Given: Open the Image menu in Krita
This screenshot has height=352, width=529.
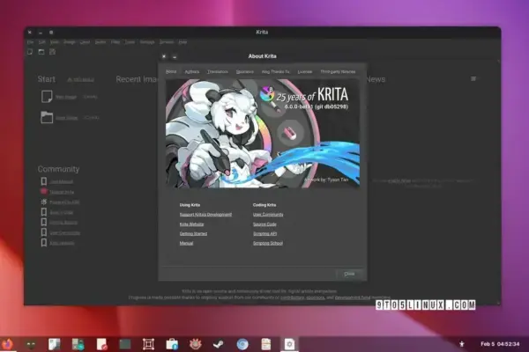Looking at the screenshot, I should point(70,42).
